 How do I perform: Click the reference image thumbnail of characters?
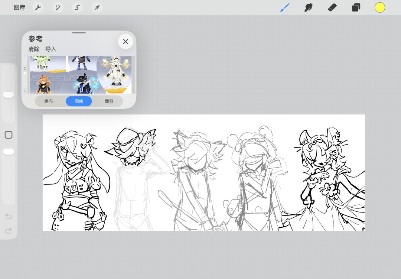(81, 74)
